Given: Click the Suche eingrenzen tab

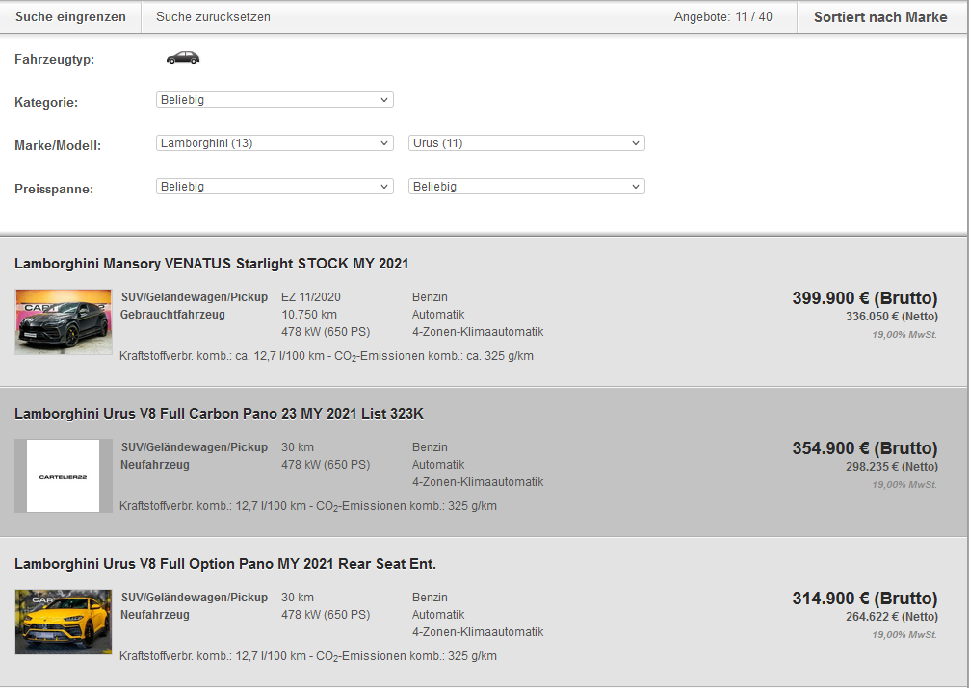Looking at the screenshot, I should 70,16.
